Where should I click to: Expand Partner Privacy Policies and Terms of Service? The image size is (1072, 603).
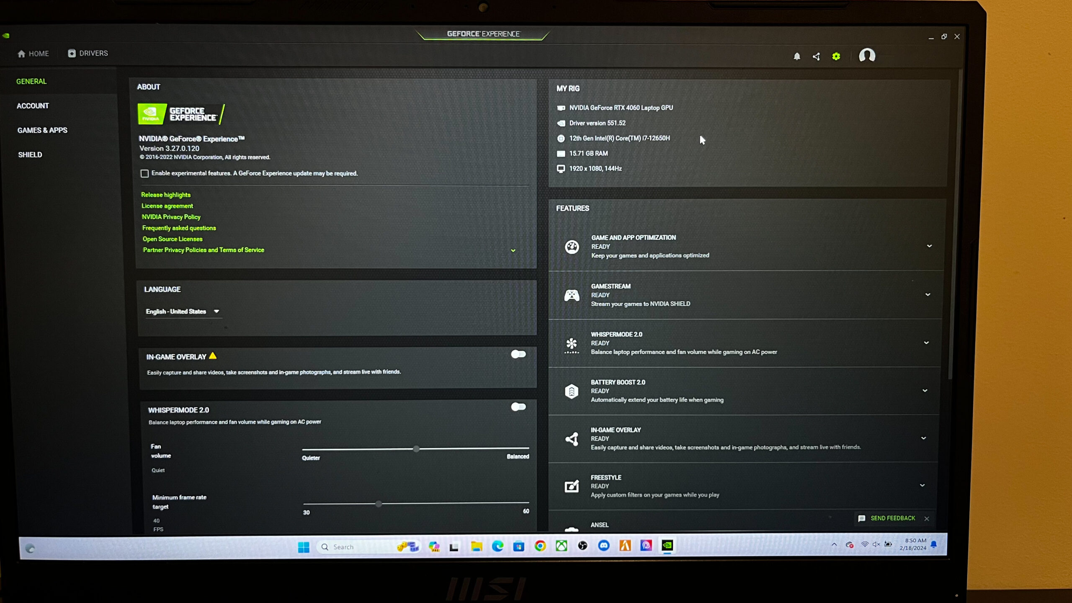[x=203, y=250]
